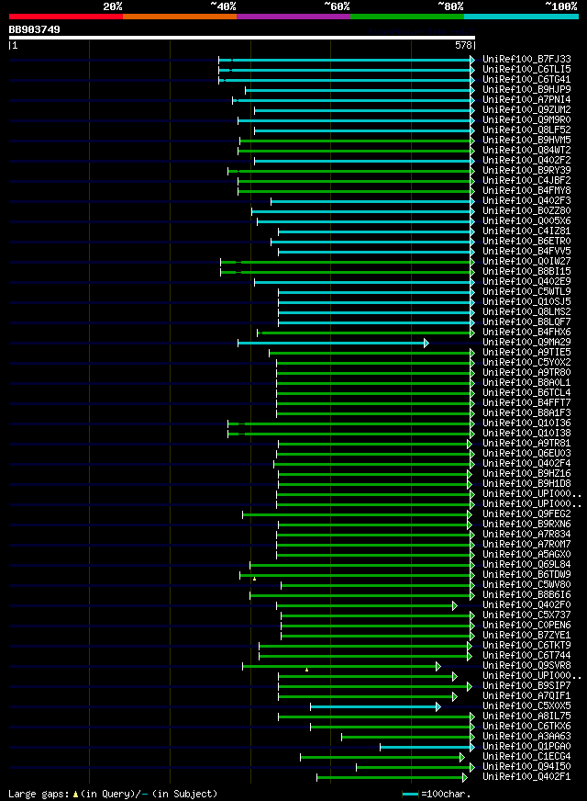Open hit UniRef100_C6TLI5 label

526,70
